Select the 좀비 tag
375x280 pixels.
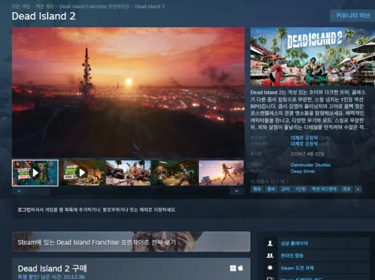coord(271,189)
